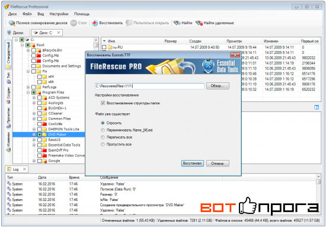This screenshot has height=227, width=326.
Task: Select the Стандартный vertical sidebar tab
Action: point(8,55)
